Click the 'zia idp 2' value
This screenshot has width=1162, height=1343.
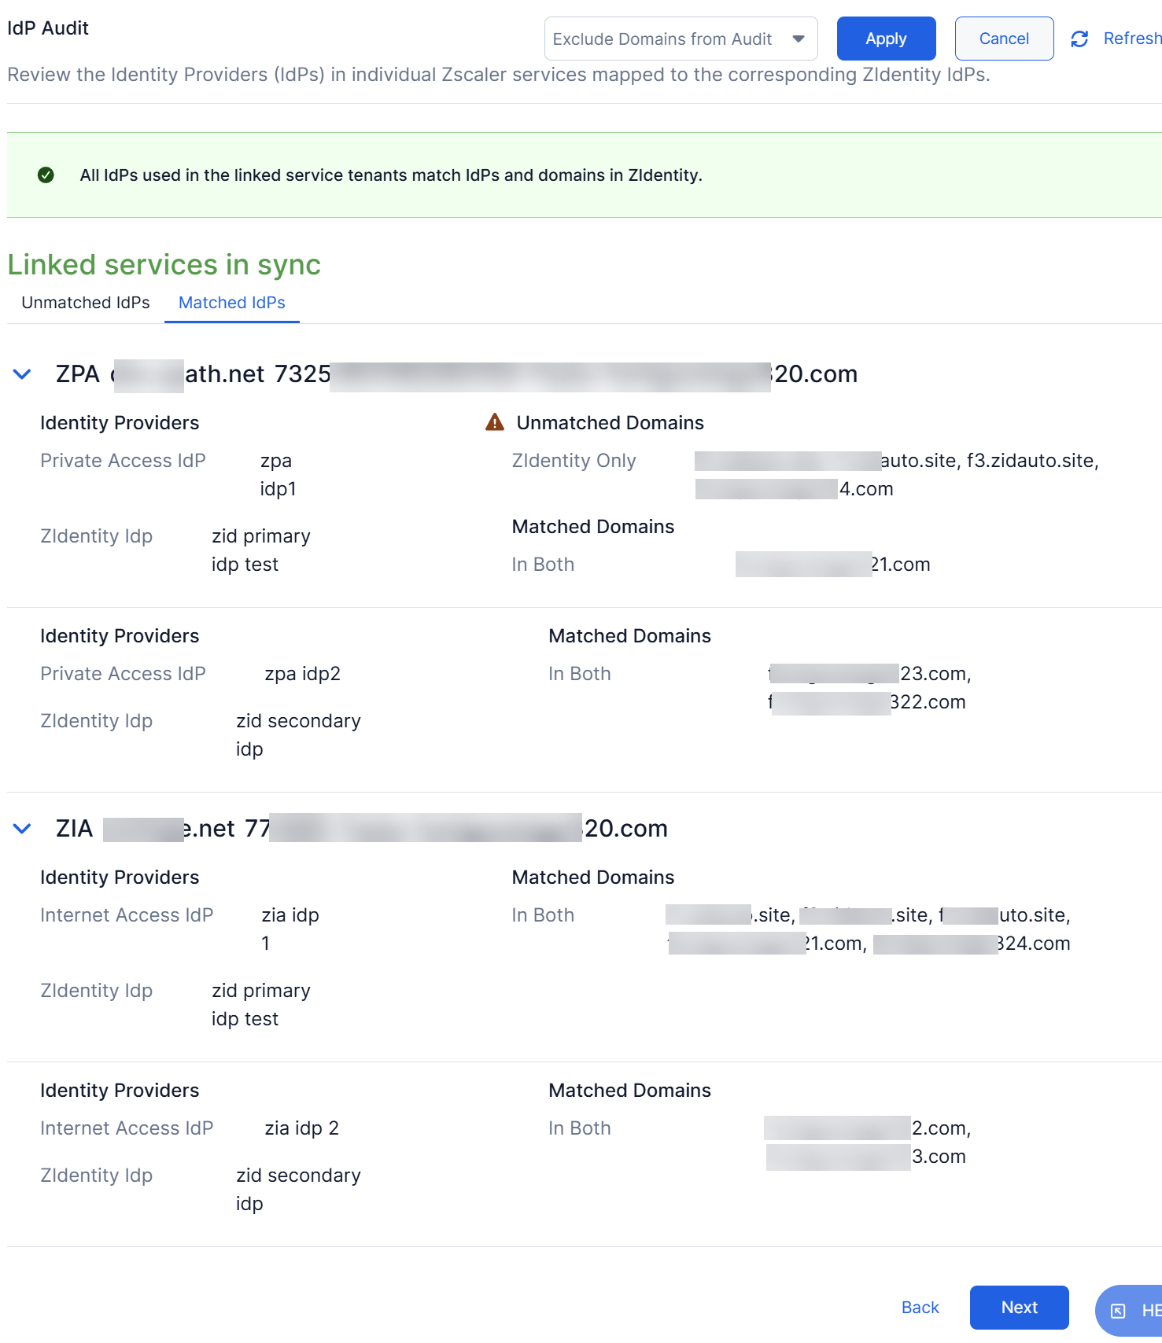pyautogui.click(x=301, y=1128)
